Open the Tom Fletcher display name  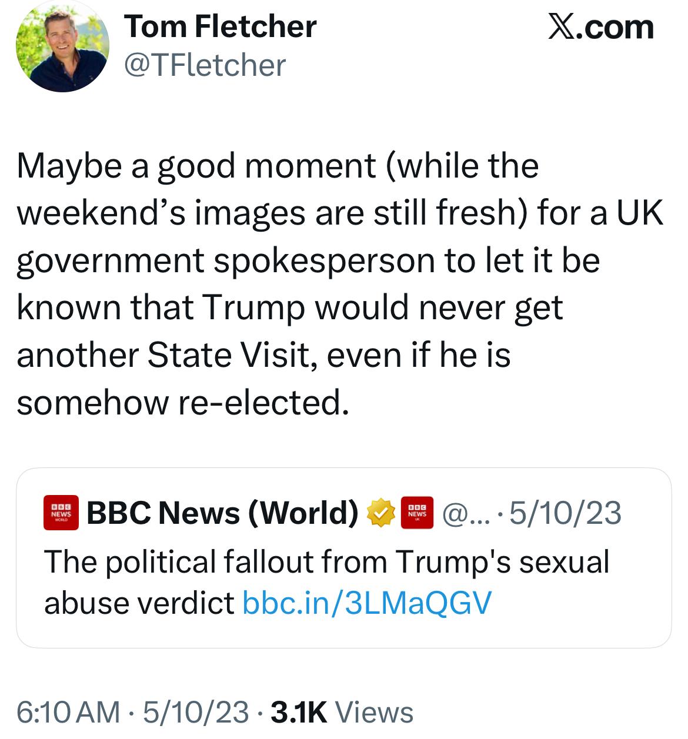click(220, 27)
